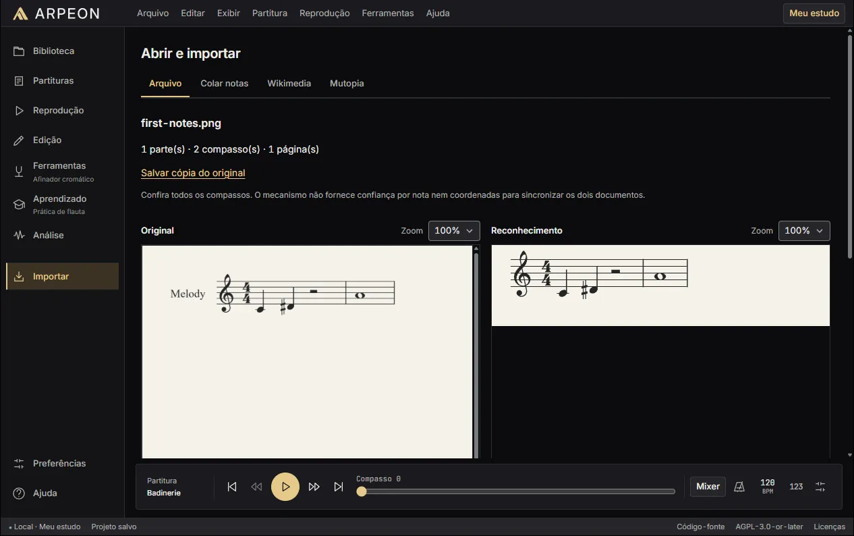Switch to the Colar notas tab
The height and width of the screenshot is (536, 854).
point(225,84)
